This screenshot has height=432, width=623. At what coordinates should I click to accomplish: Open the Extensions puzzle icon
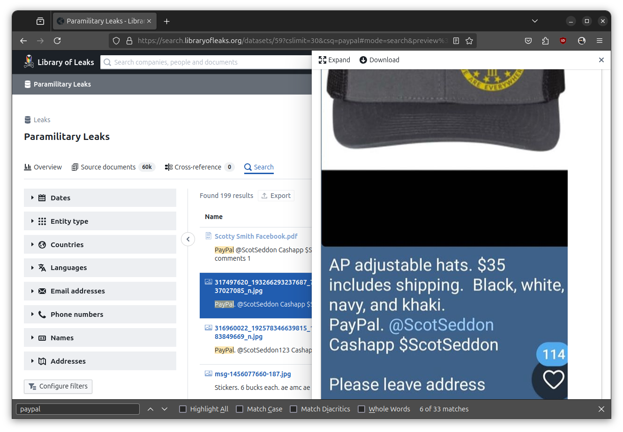coord(545,41)
